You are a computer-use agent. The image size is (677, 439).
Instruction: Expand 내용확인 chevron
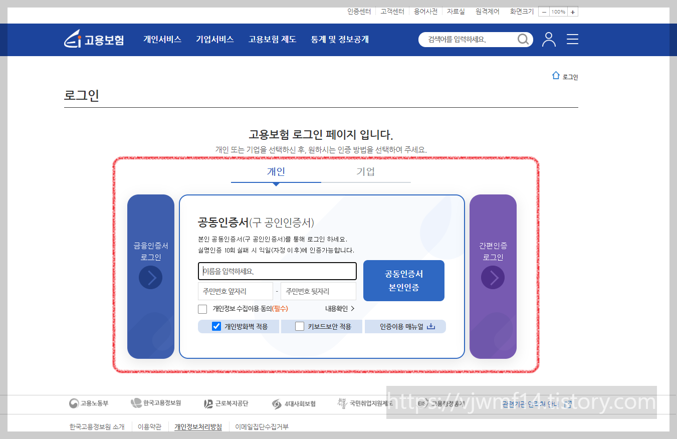pyautogui.click(x=353, y=309)
